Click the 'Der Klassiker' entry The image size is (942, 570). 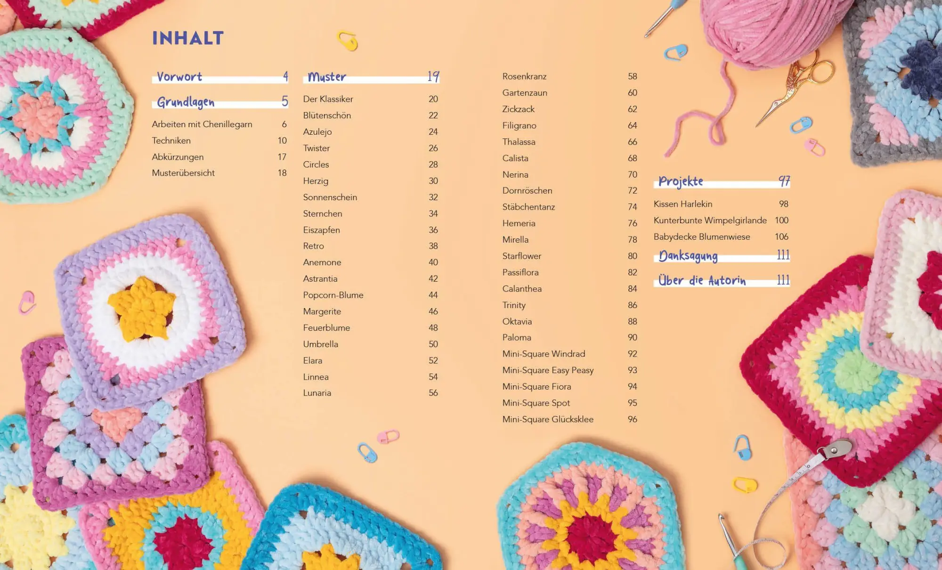[328, 99]
